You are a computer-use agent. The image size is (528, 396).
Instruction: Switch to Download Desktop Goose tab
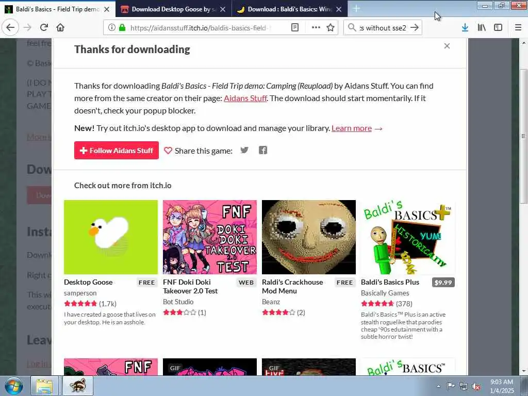tap(174, 9)
